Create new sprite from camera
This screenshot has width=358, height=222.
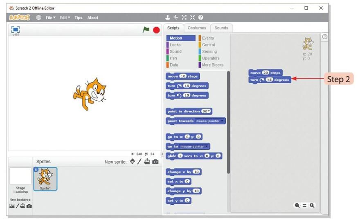tap(155, 162)
